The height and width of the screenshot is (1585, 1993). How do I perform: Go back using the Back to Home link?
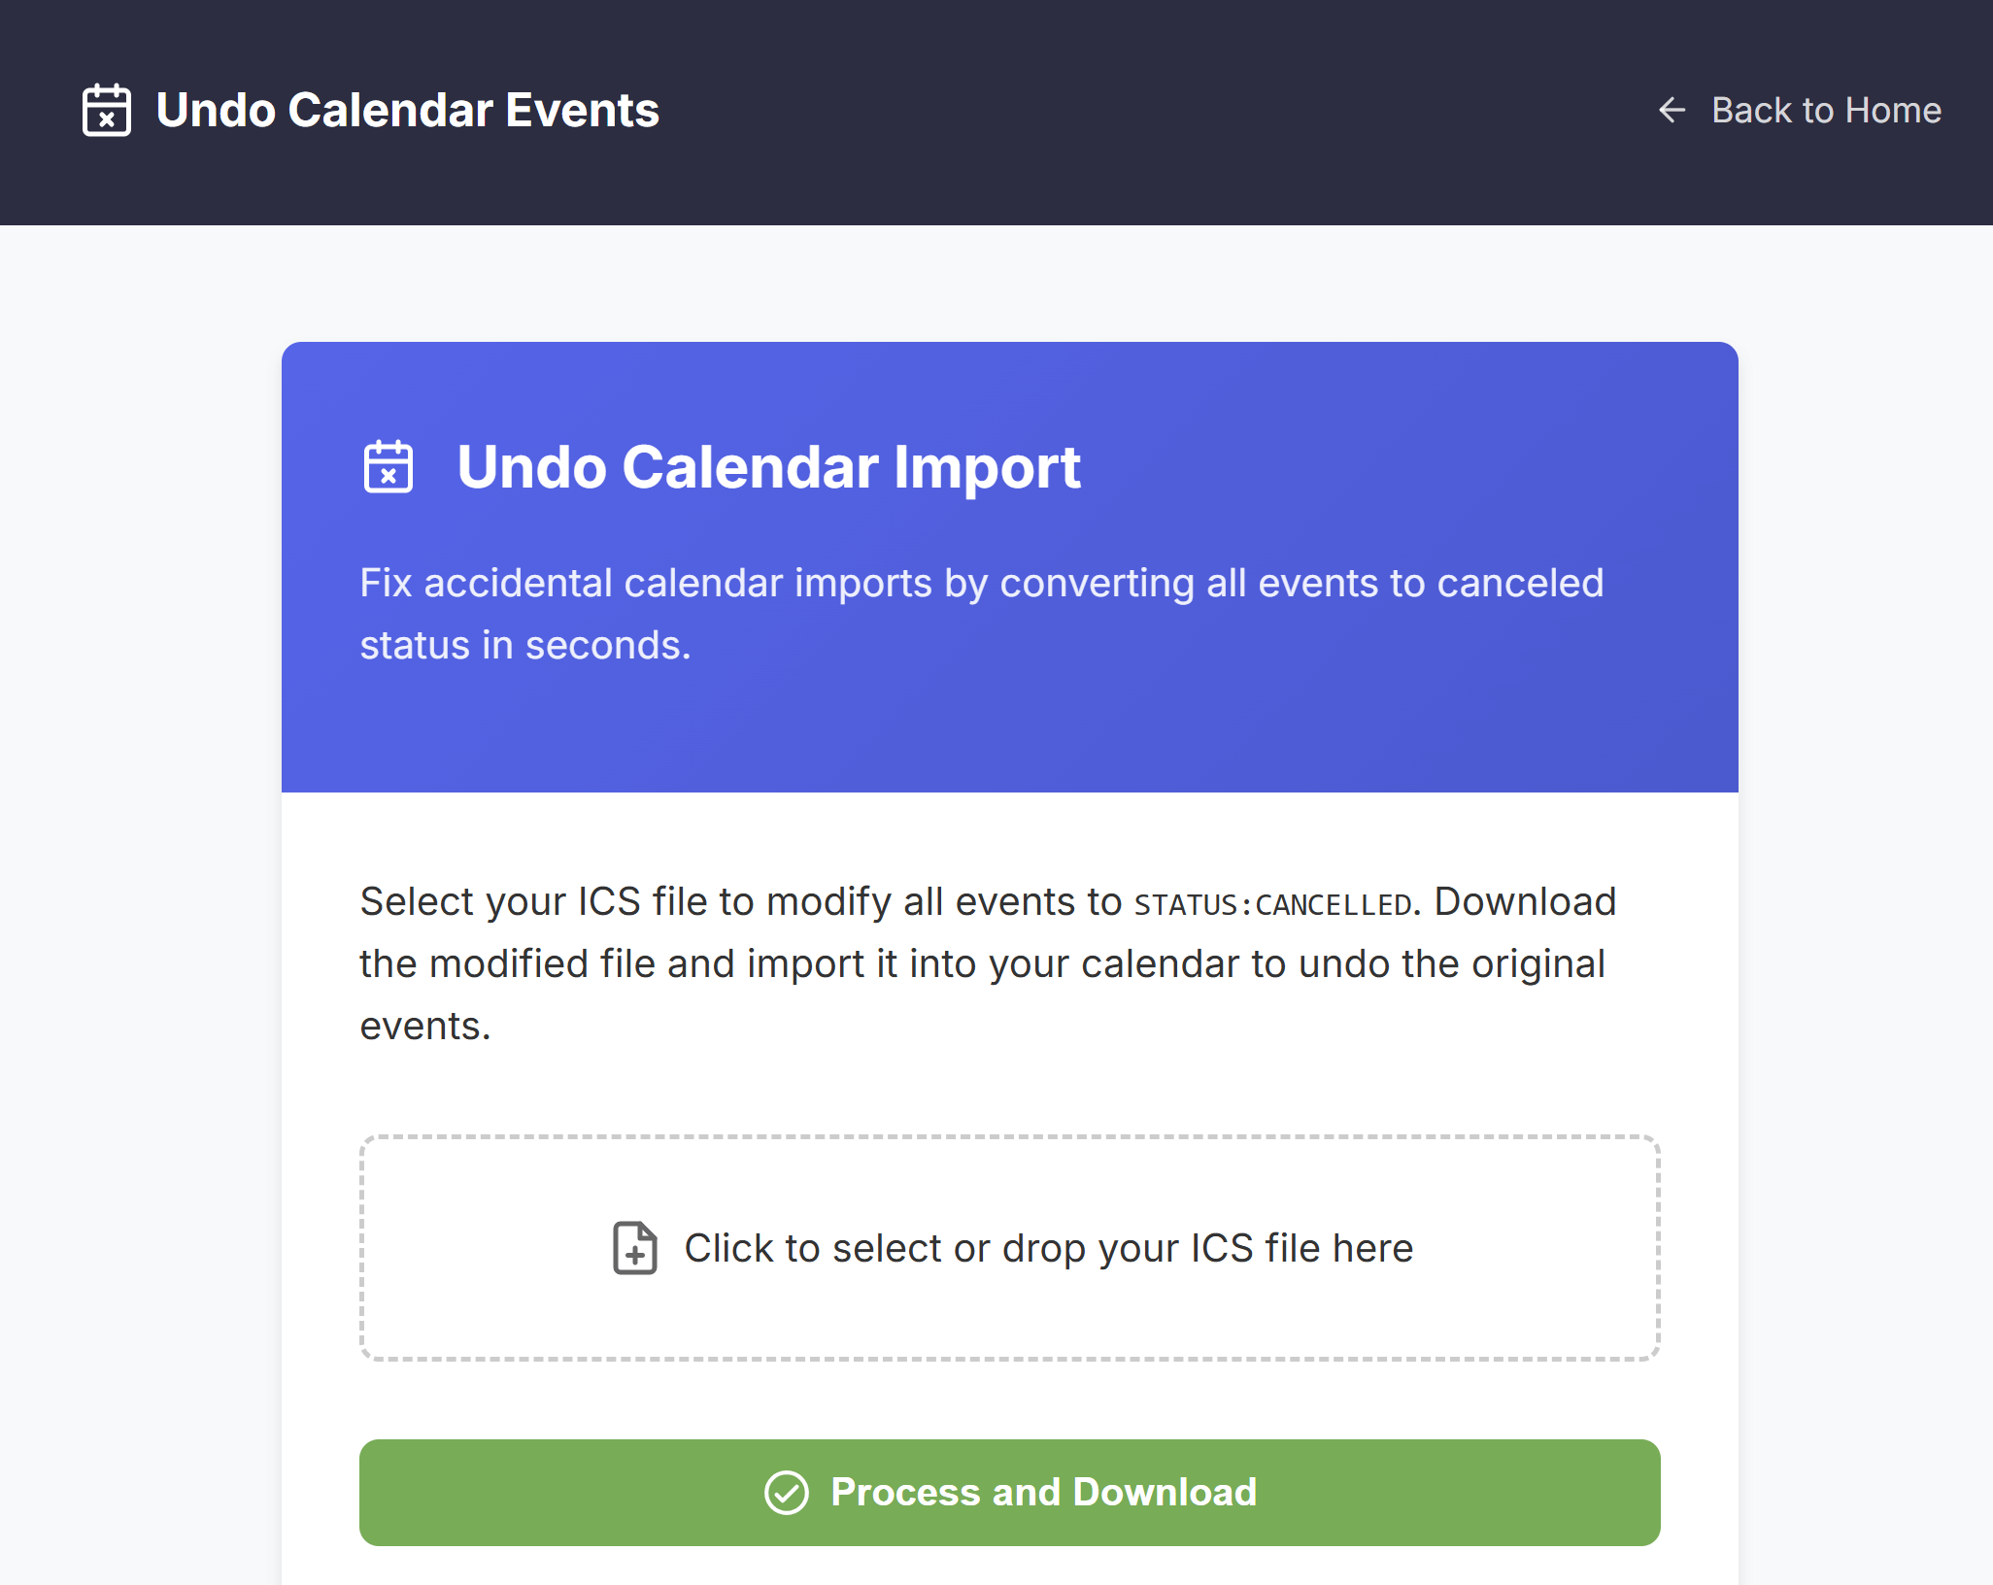click(x=1799, y=110)
